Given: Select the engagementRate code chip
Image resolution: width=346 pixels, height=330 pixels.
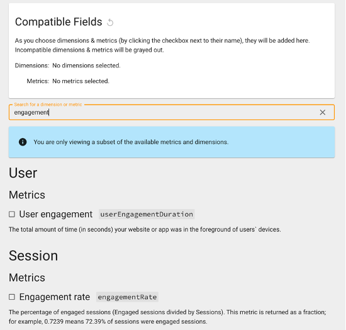Looking at the screenshot, I should coord(127,297).
